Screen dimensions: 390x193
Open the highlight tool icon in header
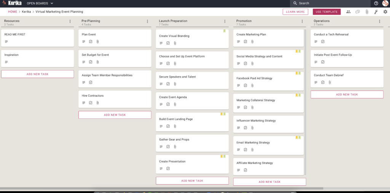376,12
